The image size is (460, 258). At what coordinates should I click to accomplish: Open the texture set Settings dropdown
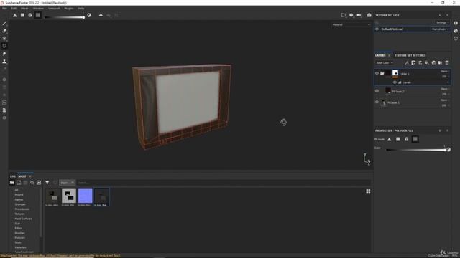coord(442,22)
